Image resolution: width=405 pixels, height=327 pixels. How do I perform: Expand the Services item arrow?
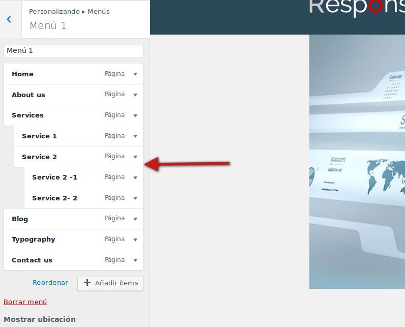point(135,115)
